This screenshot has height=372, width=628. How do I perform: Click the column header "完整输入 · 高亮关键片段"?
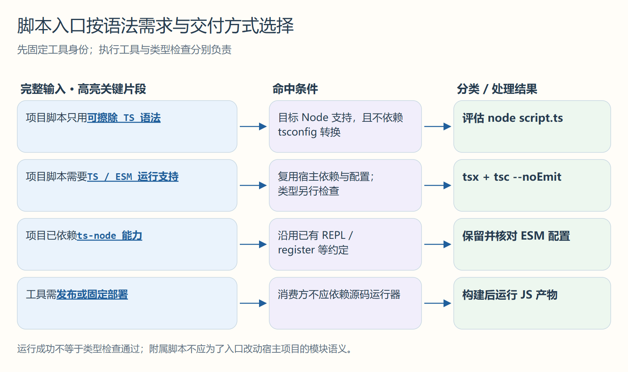pyautogui.click(x=83, y=89)
